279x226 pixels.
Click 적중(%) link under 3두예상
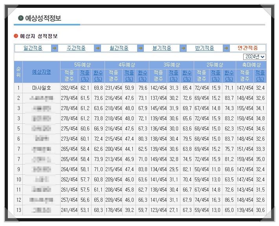pos(173,76)
